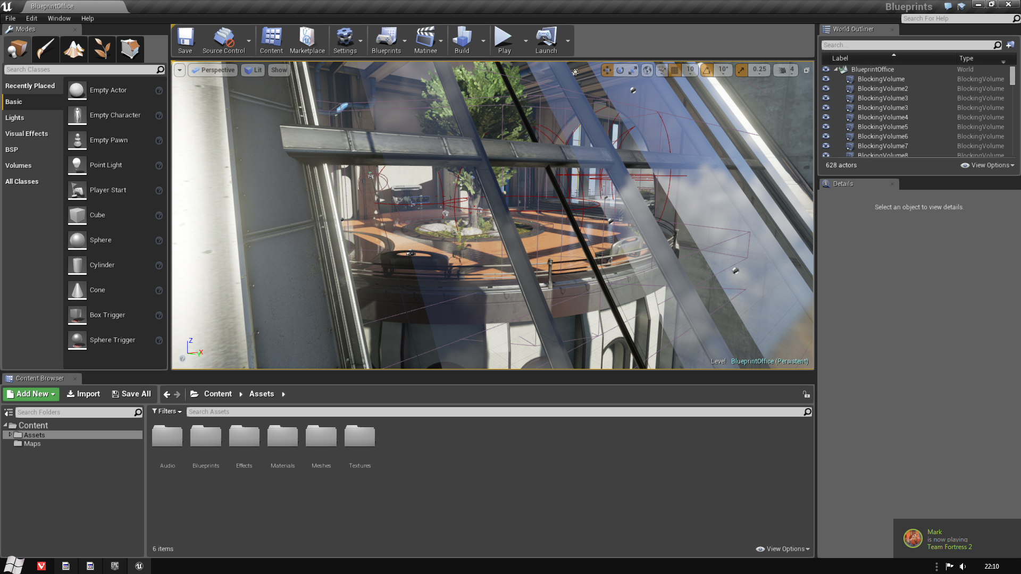Expand the Assets folder in tree

(10, 435)
